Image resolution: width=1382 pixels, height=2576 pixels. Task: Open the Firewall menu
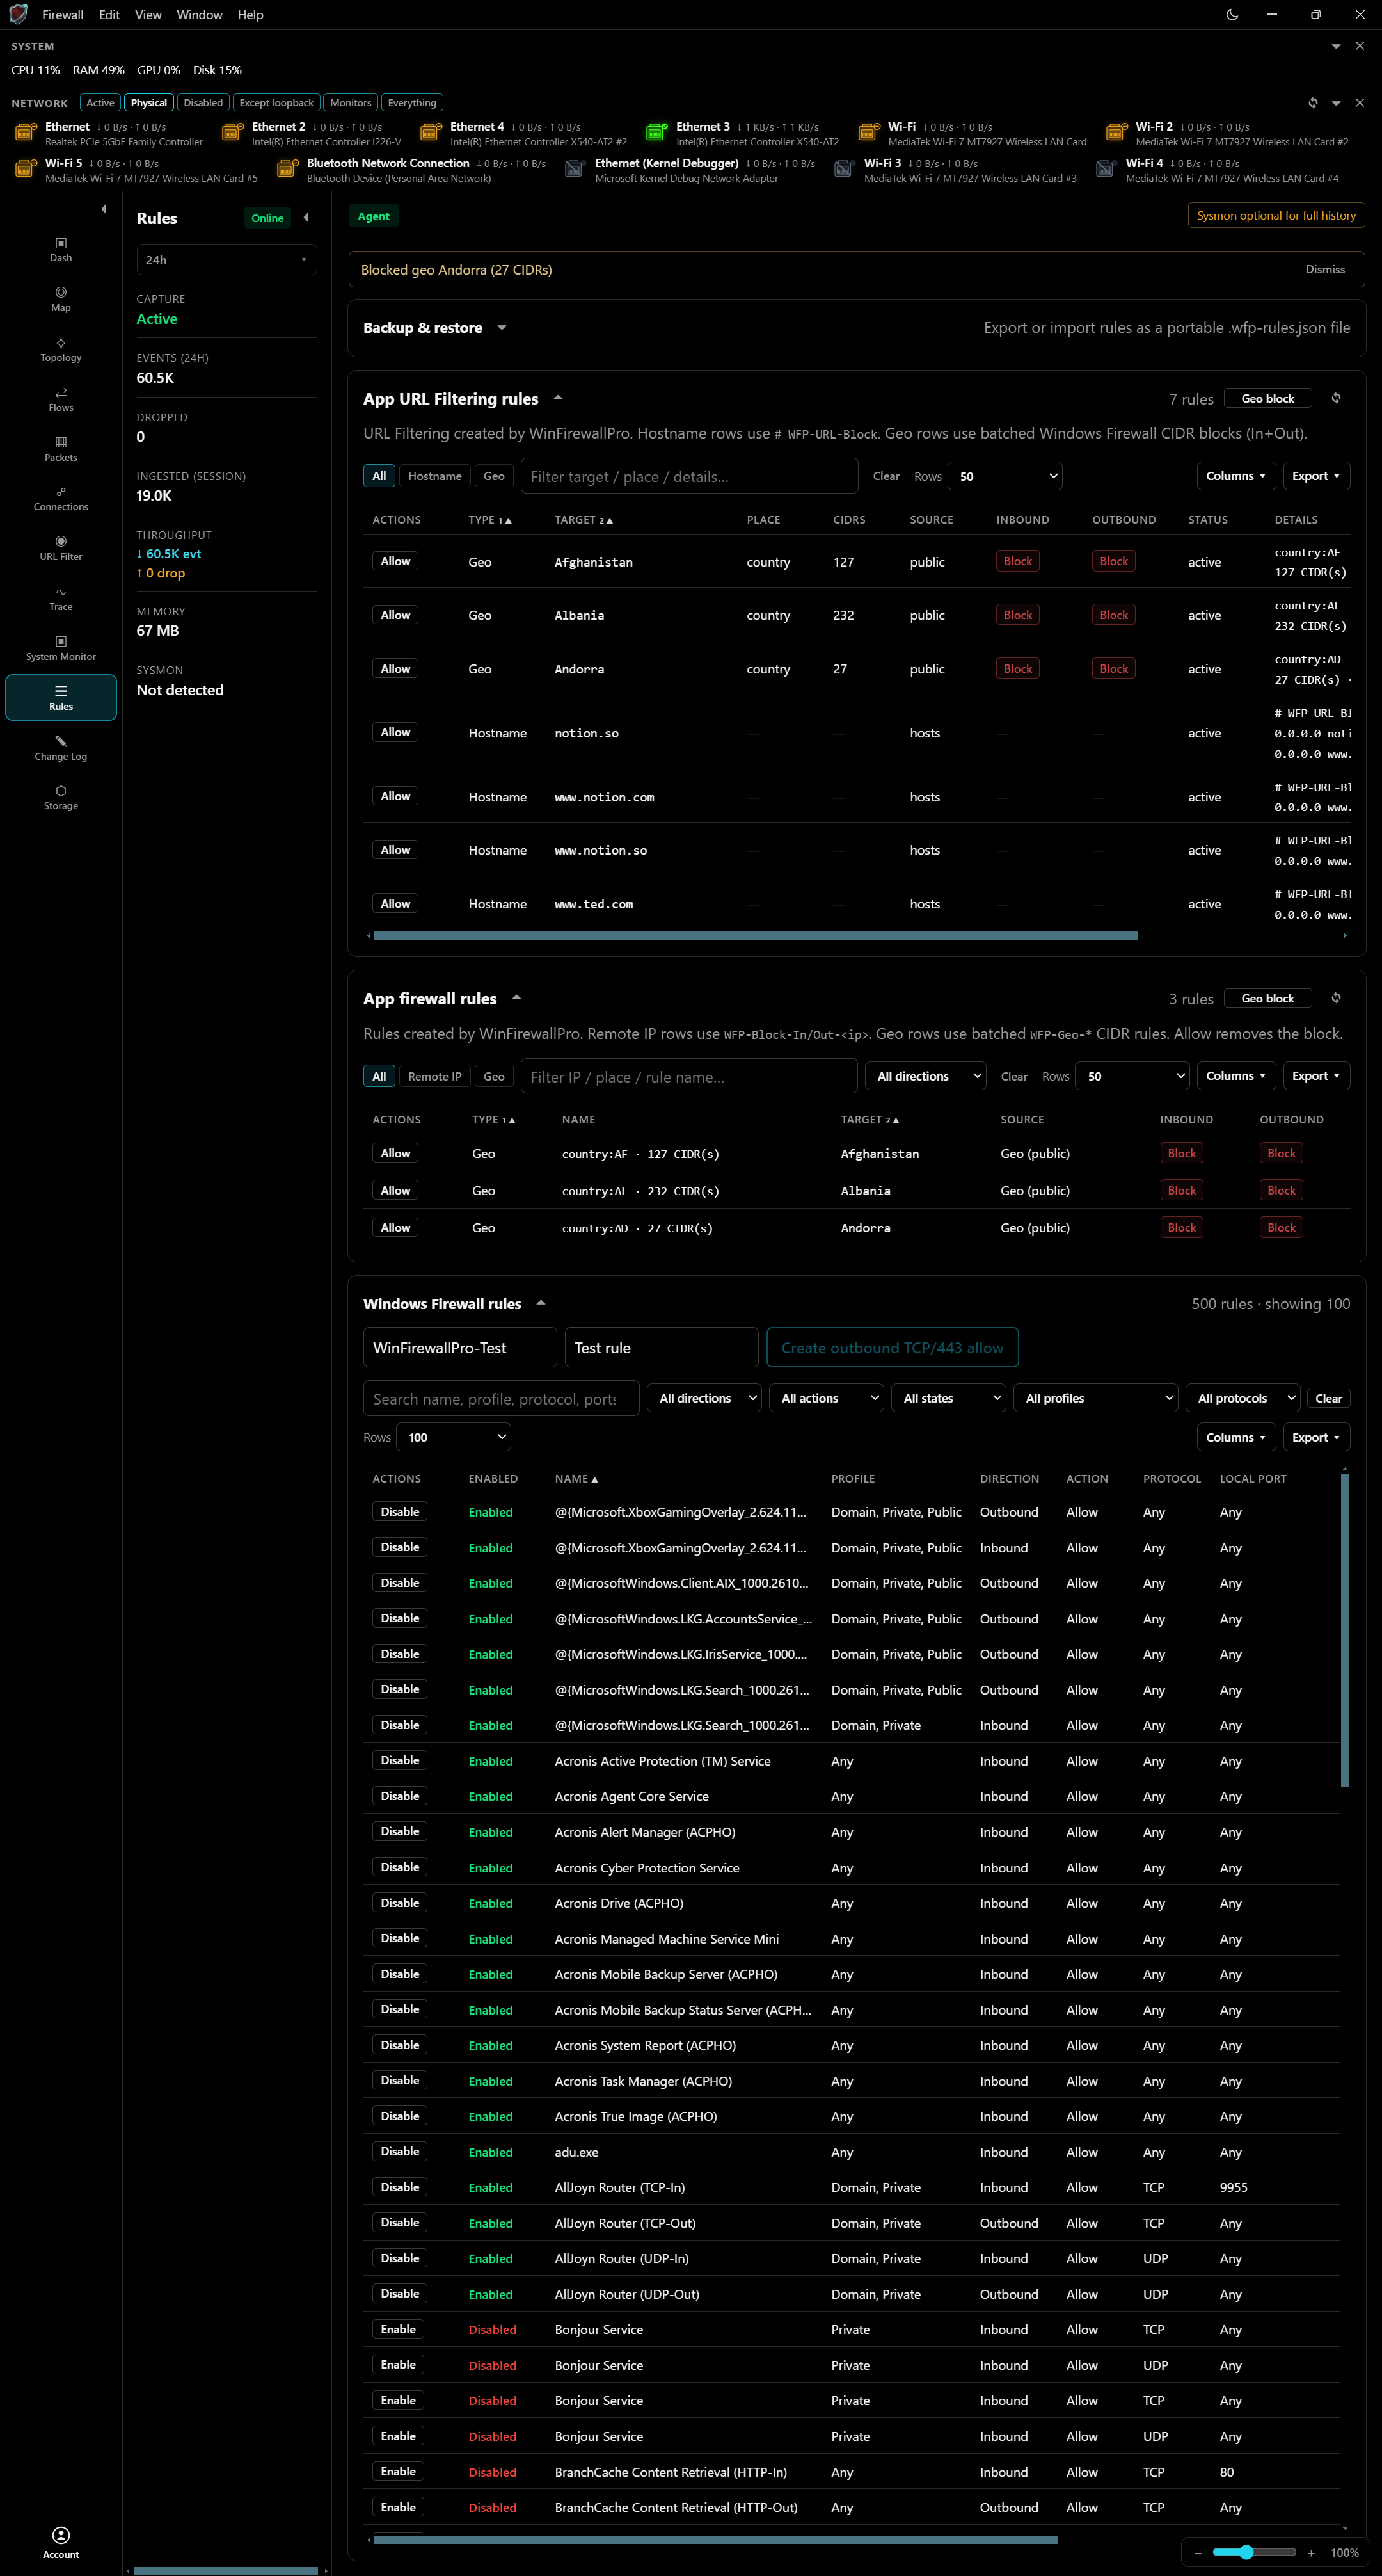point(63,15)
